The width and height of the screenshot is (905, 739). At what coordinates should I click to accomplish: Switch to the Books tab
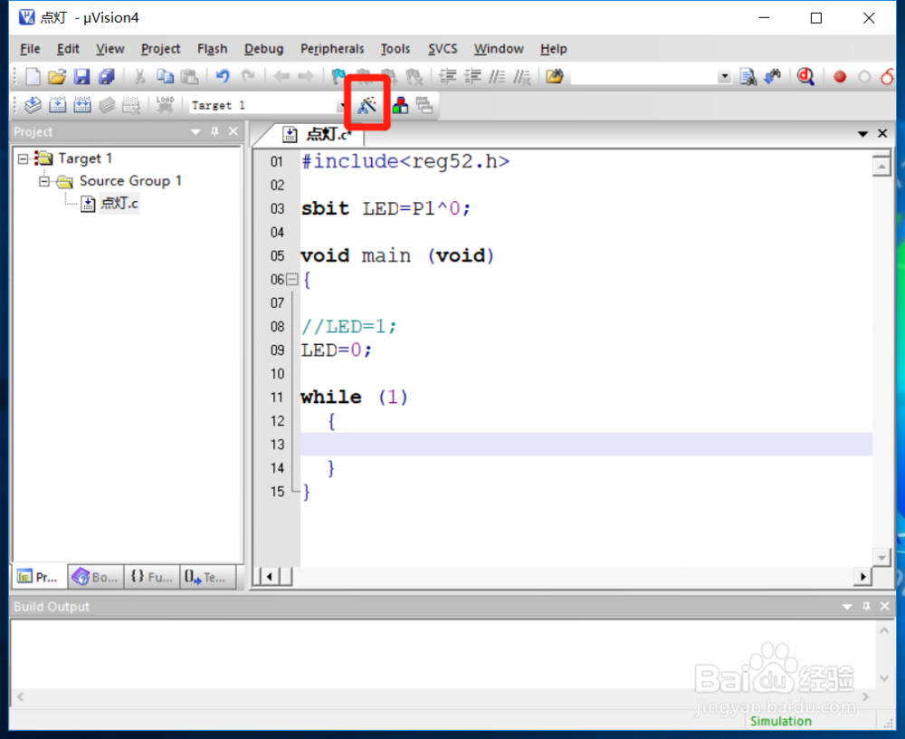(96, 577)
